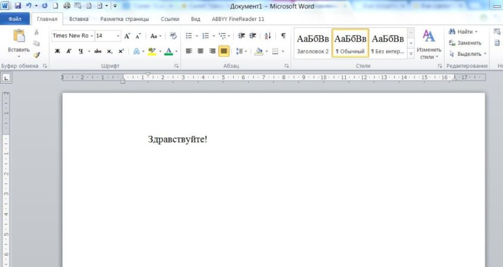503x267 pixels.
Task: Click the Sort (A-Z) icon
Action: [x=268, y=36]
